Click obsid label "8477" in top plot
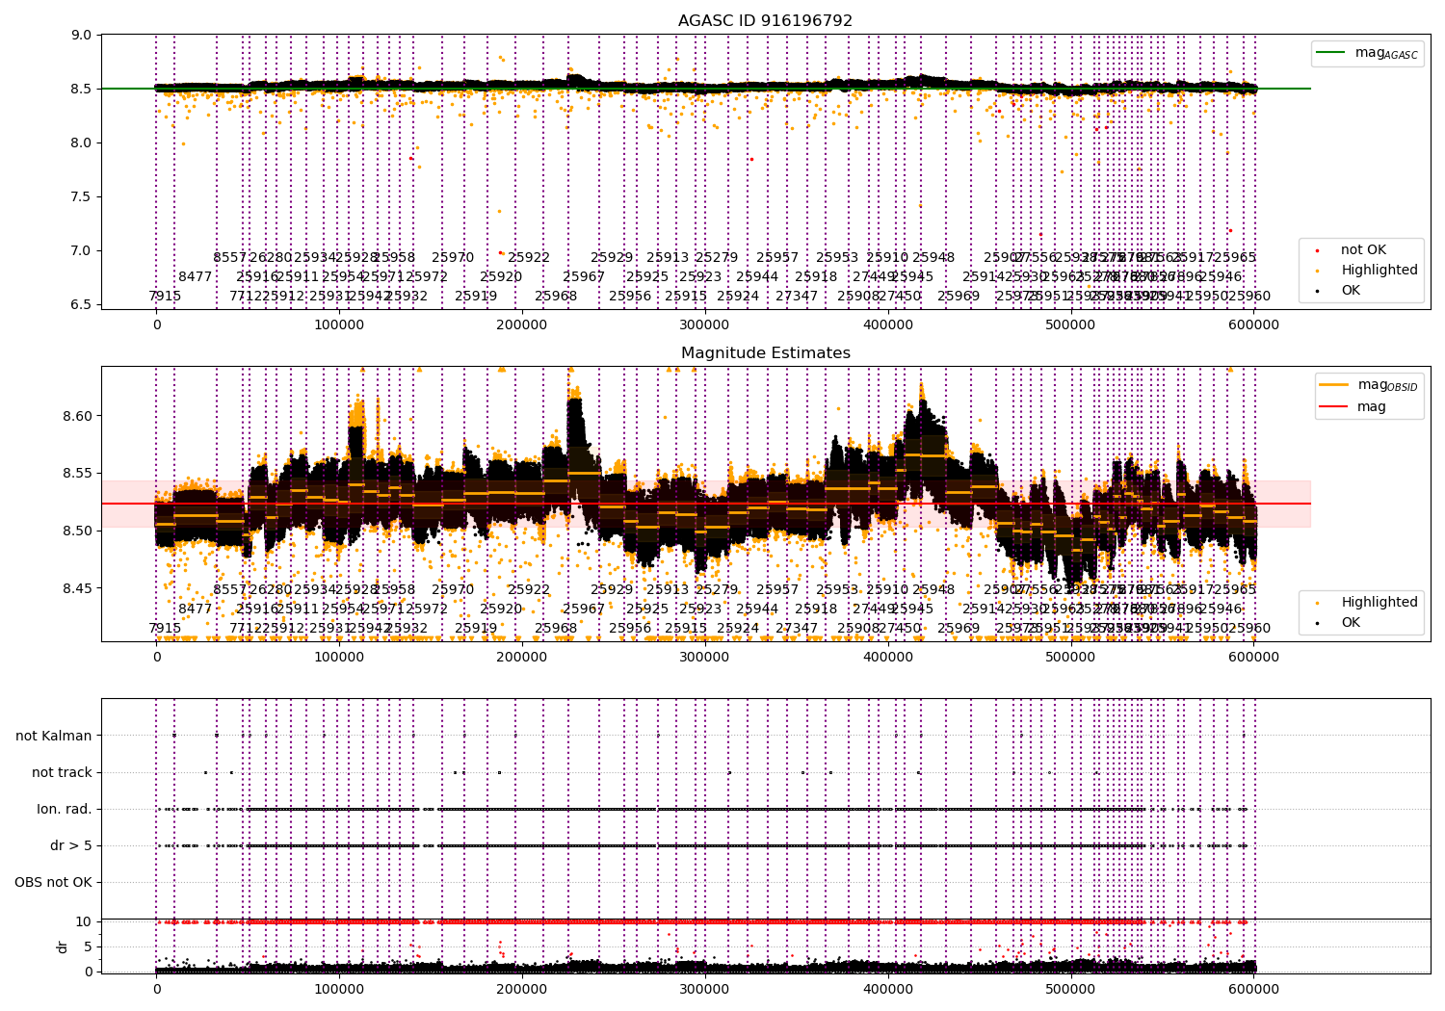The height and width of the screenshot is (1011, 1445). pos(195,277)
